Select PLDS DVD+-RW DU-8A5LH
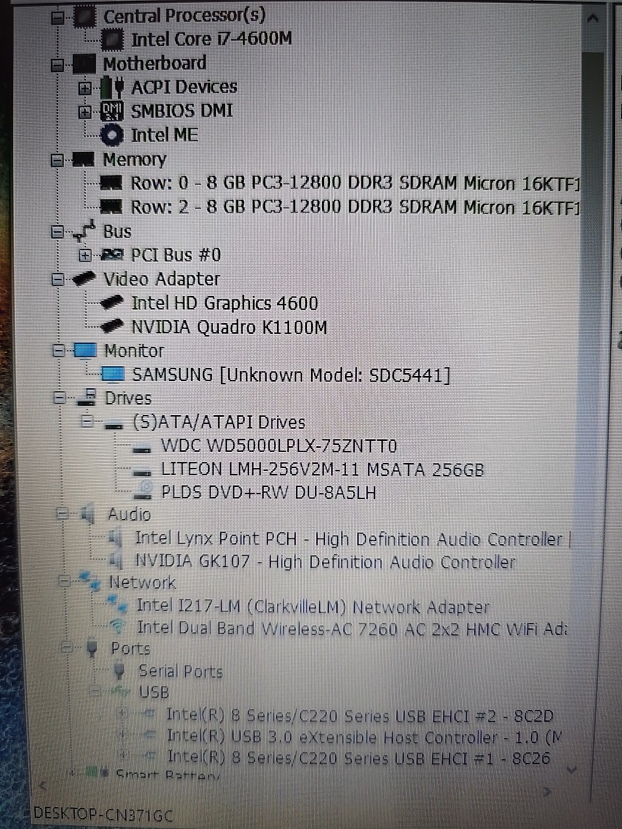This screenshot has width=622, height=829. point(268,492)
